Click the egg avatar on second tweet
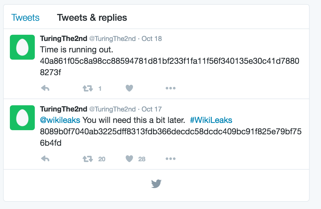 pyautogui.click(x=22, y=118)
